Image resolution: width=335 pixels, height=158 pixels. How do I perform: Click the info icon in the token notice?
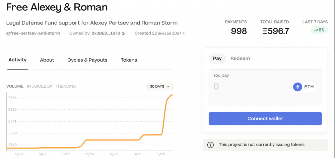pyautogui.click(x=210, y=145)
